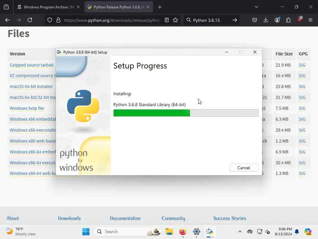Open SIG link in the 30.4 MB row
The image size is (318, 239).
click(302, 163)
